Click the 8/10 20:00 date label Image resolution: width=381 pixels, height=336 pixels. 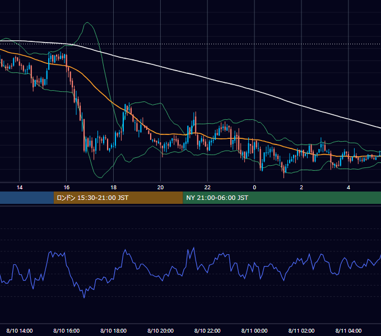coord(160,330)
